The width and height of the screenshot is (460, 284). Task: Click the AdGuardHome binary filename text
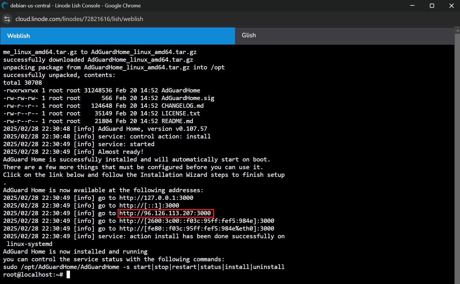(181, 90)
